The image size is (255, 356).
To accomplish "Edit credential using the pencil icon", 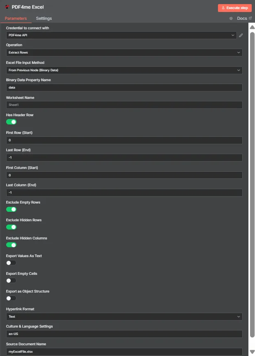I will [x=241, y=35].
